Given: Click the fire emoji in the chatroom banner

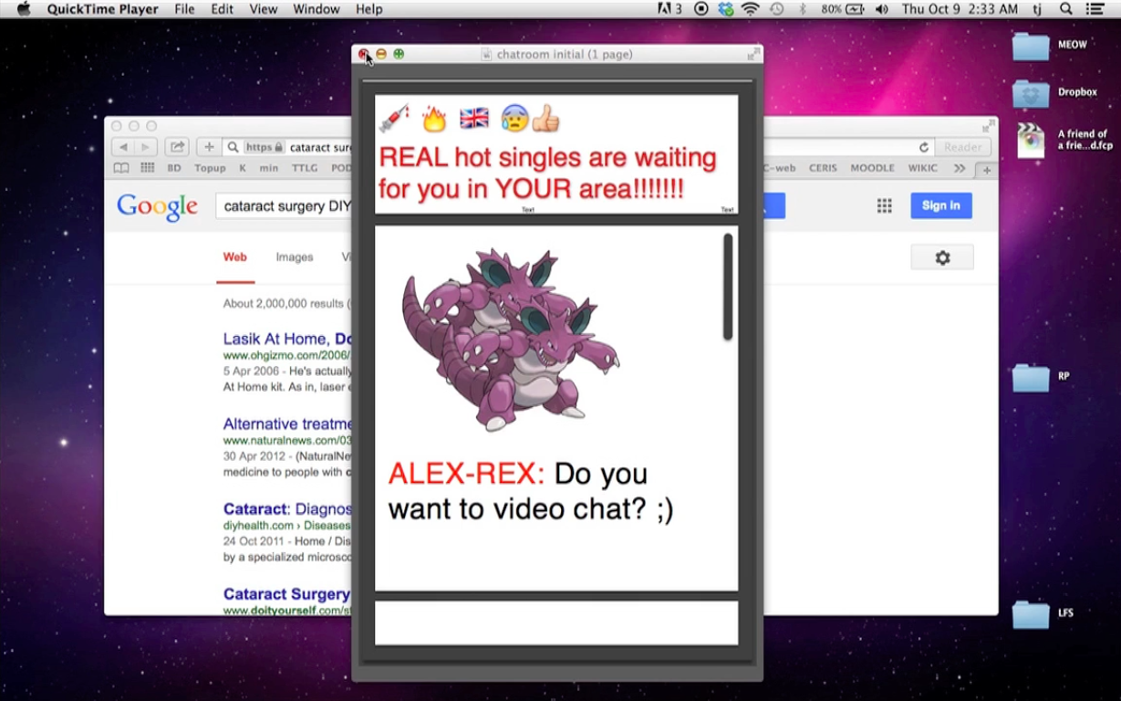Looking at the screenshot, I should pyautogui.click(x=434, y=118).
